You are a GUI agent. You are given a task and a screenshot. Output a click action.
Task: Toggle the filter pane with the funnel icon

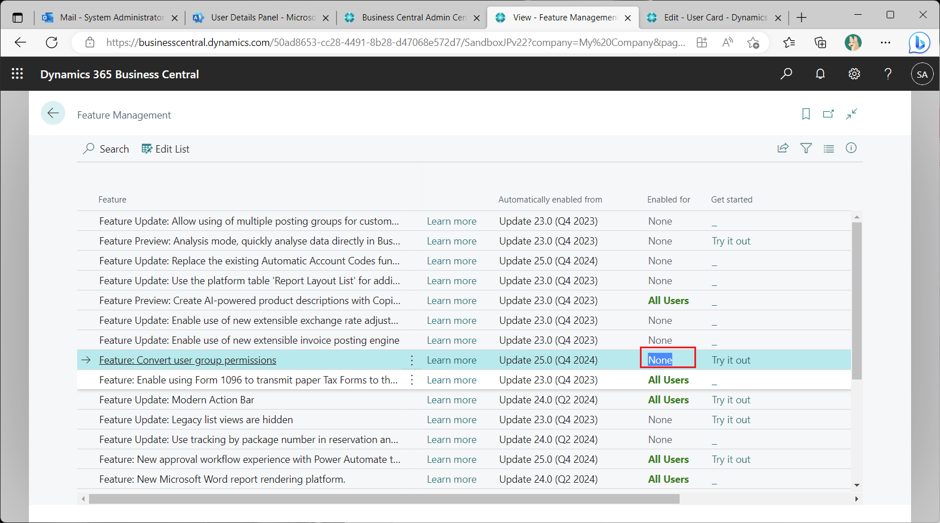pyautogui.click(x=806, y=148)
